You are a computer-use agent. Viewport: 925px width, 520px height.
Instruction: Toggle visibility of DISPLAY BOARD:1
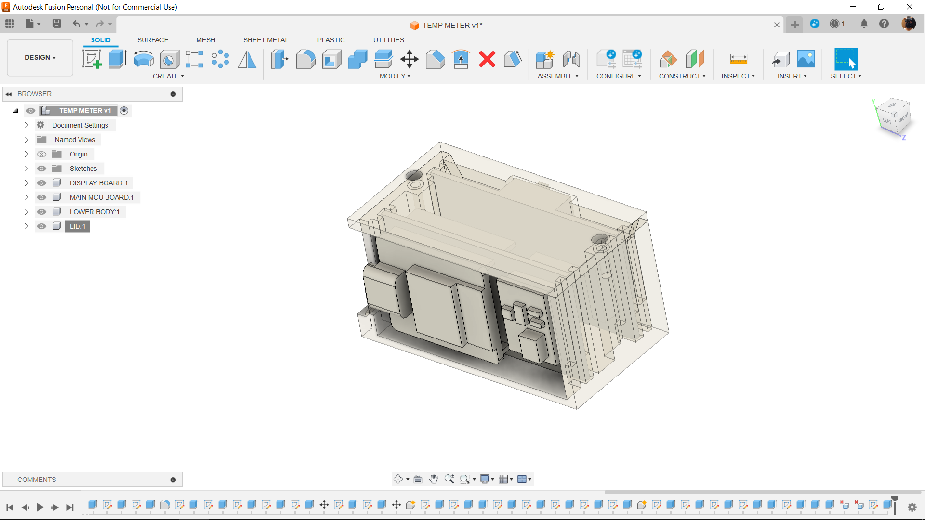click(x=41, y=183)
